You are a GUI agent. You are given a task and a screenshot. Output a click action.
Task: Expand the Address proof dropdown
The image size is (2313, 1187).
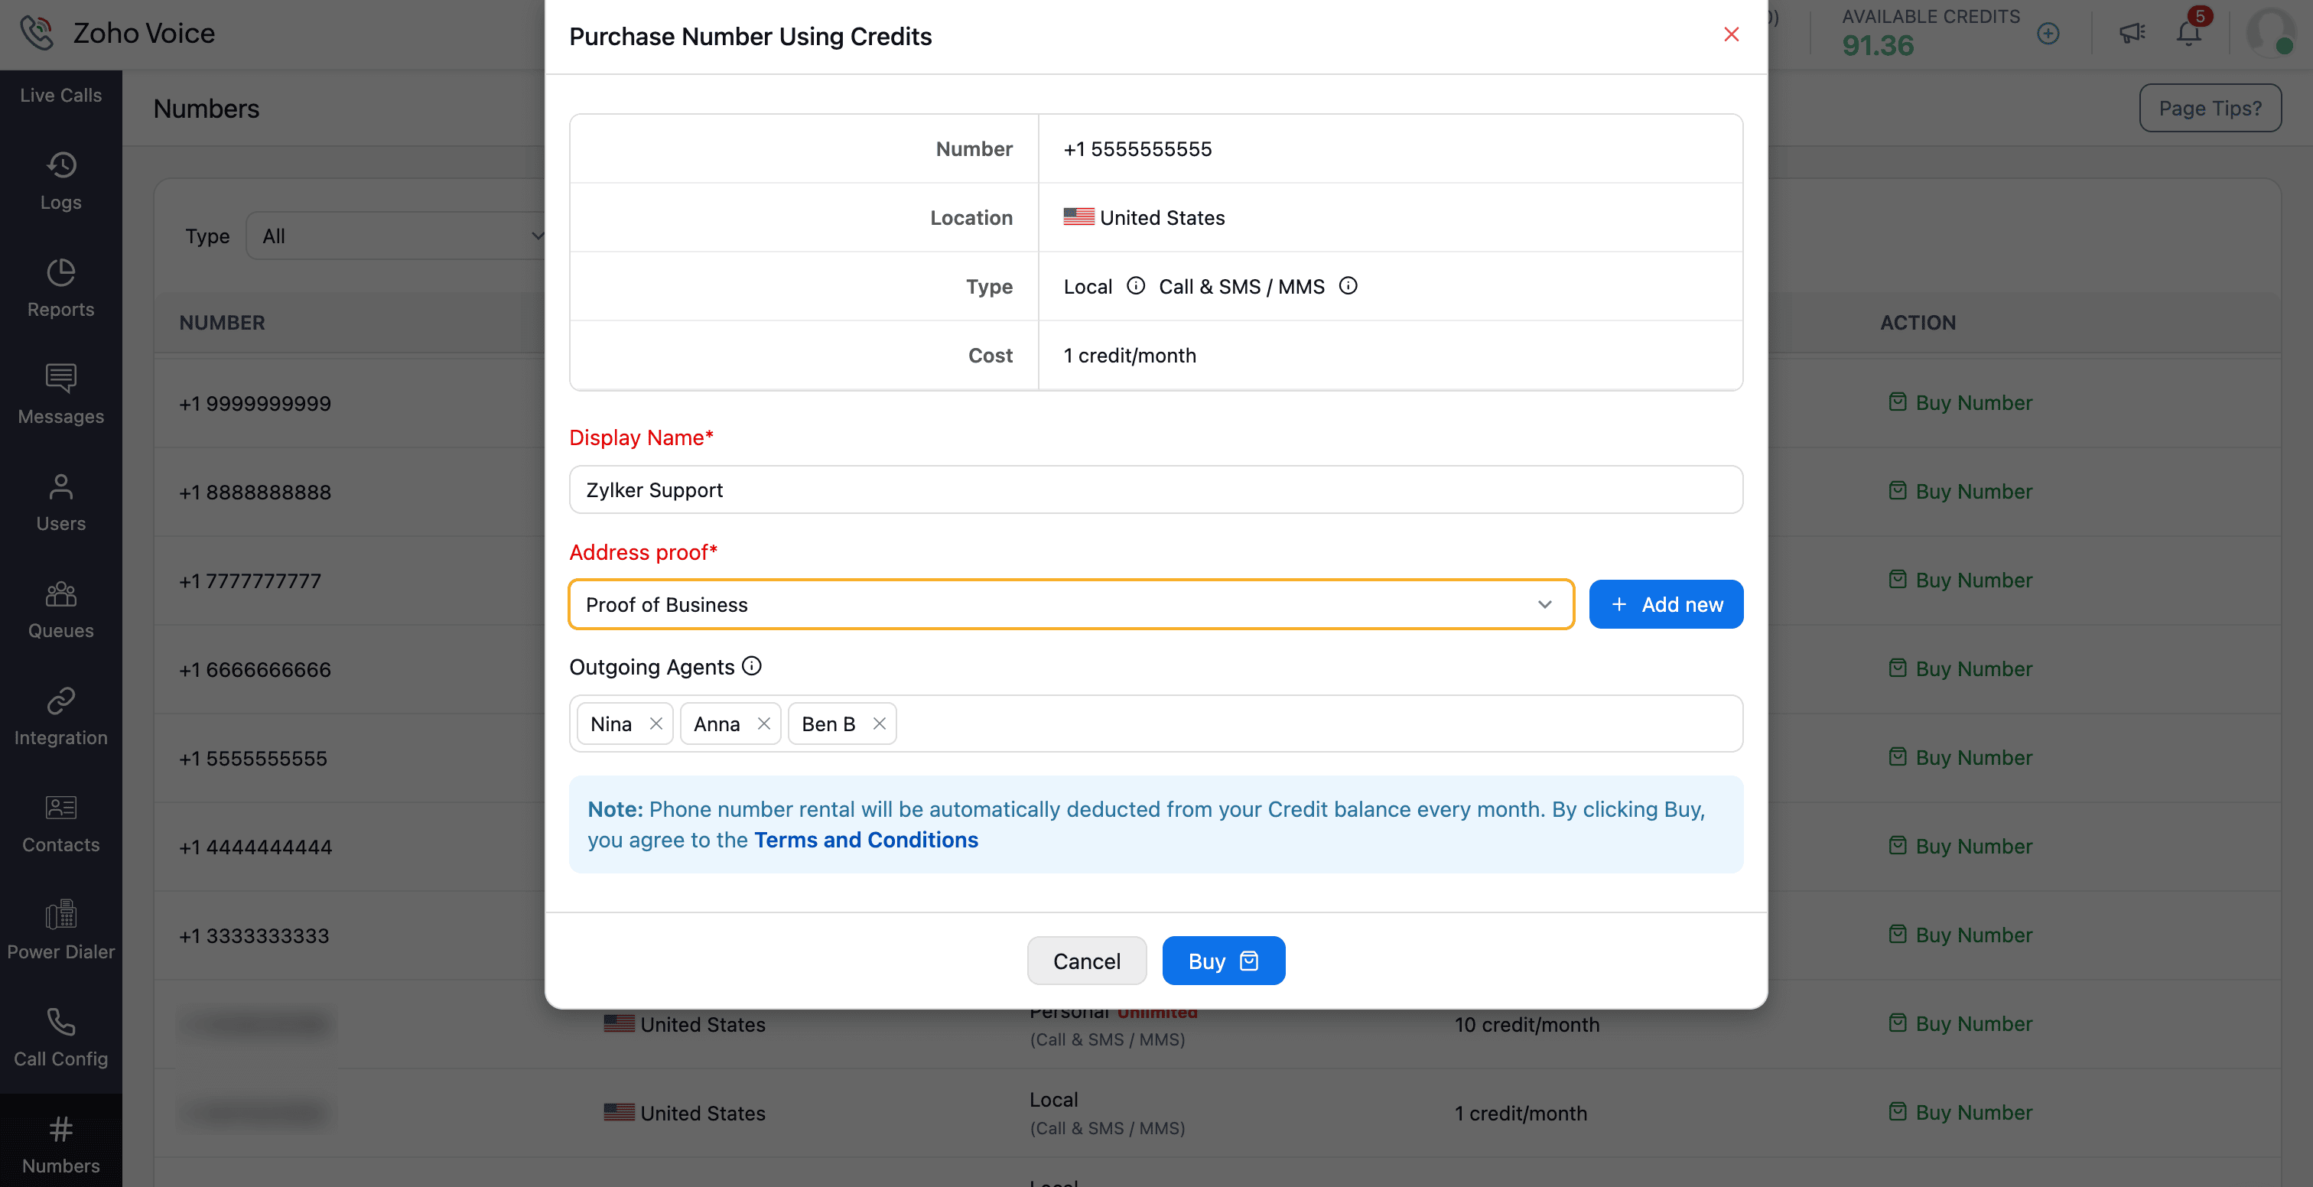pyautogui.click(x=1070, y=604)
